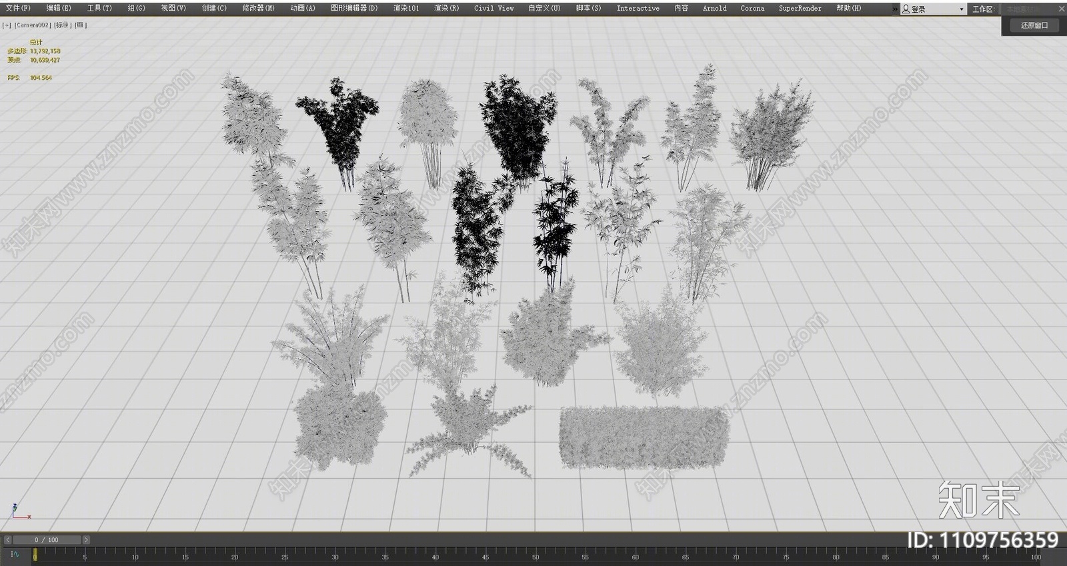Open the 动画(A) menu

[x=303, y=8]
